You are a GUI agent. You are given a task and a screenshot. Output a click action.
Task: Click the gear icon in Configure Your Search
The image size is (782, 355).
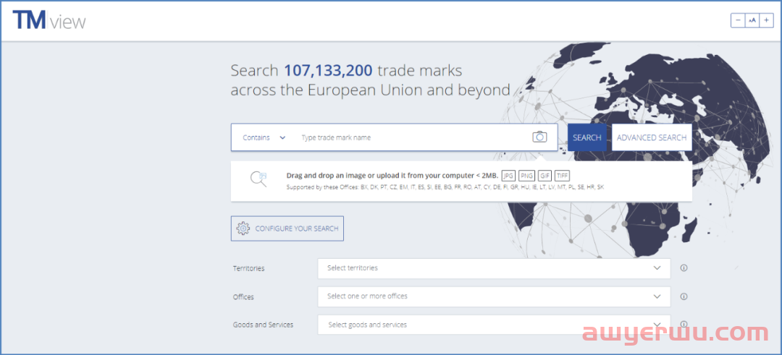click(x=243, y=228)
